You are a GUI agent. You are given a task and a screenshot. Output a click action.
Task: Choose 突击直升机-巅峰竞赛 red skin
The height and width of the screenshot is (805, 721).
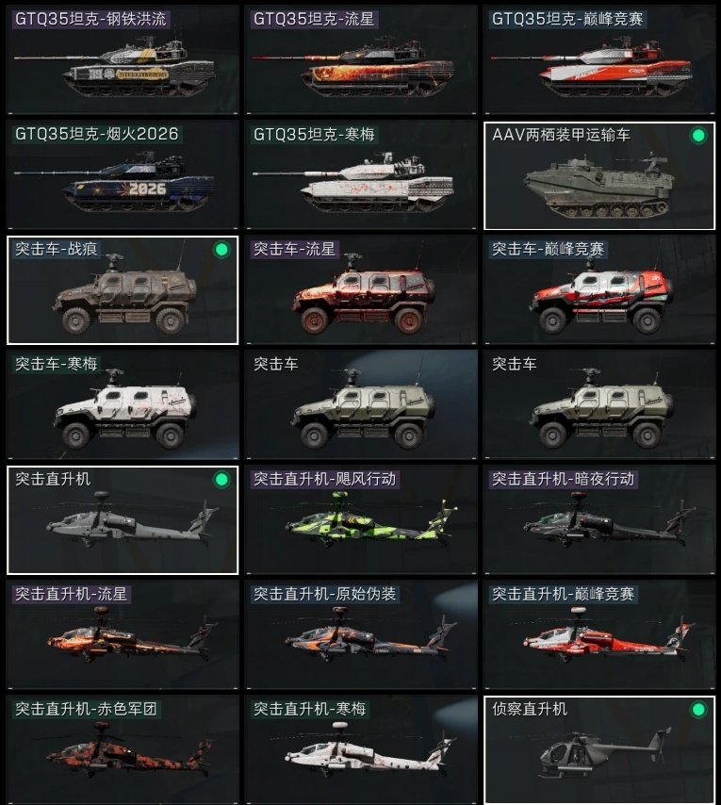pyautogui.click(x=599, y=635)
